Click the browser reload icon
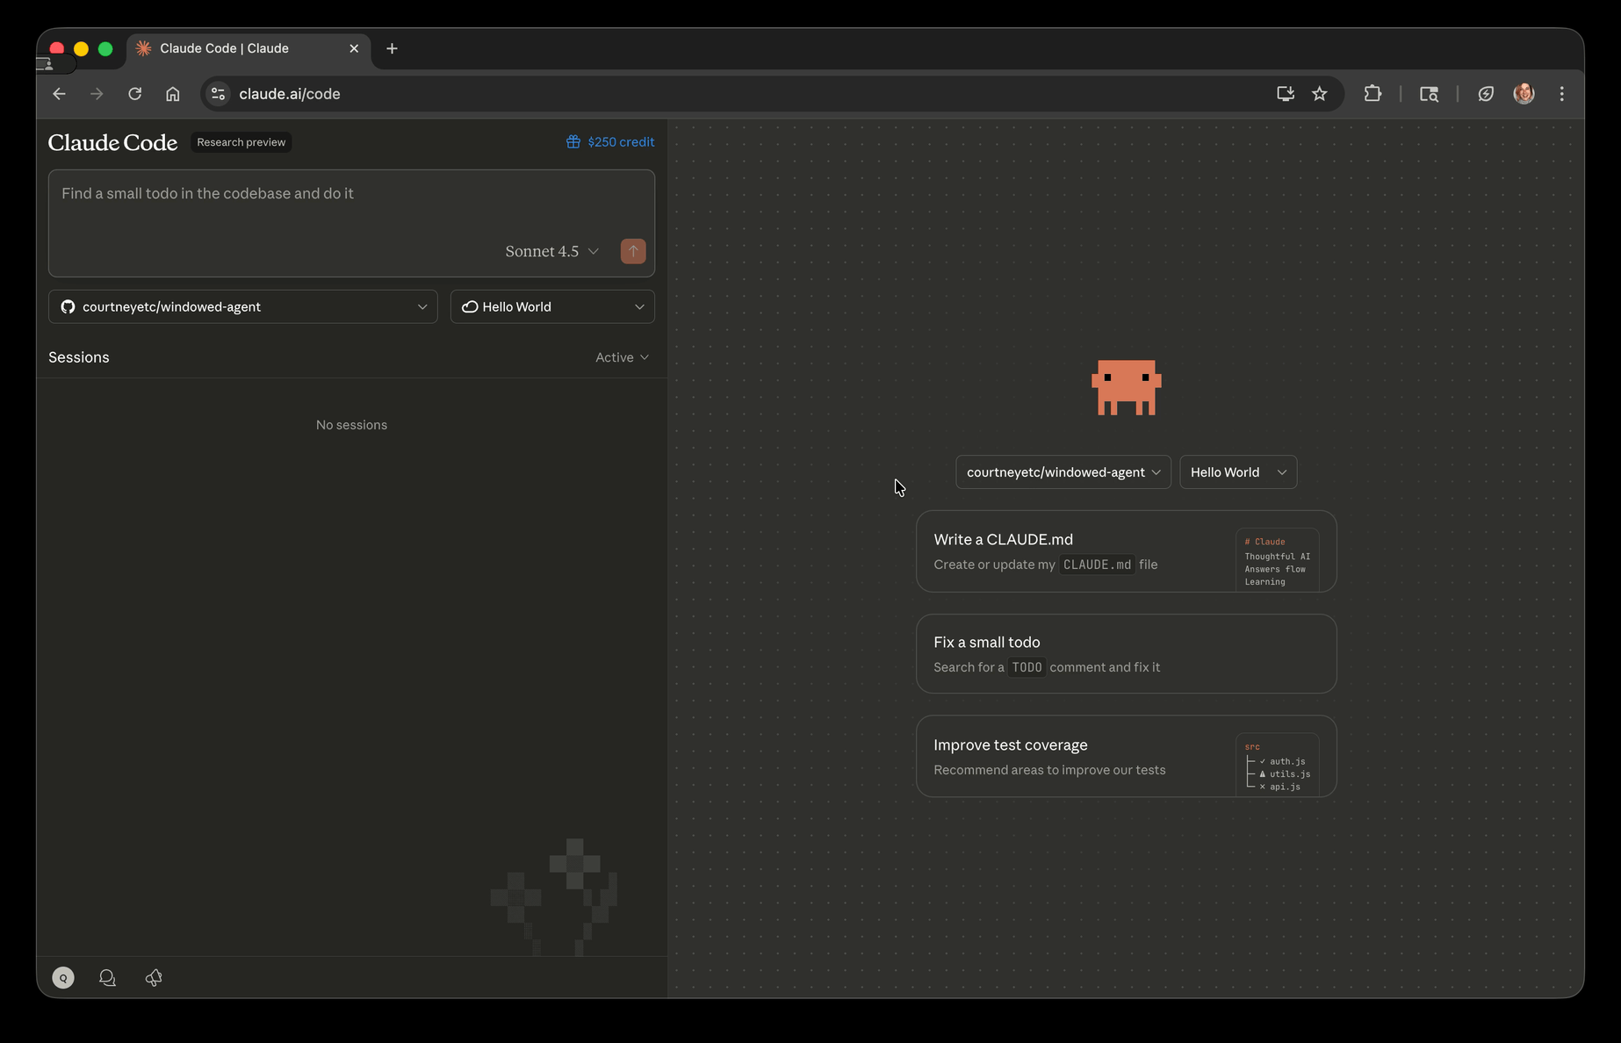Image resolution: width=1621 pixels, height=1043 pixels. pos(135,94)
